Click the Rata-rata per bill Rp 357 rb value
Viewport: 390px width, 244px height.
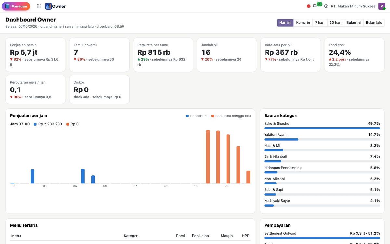pyautogui.click(x=281, y=52)
